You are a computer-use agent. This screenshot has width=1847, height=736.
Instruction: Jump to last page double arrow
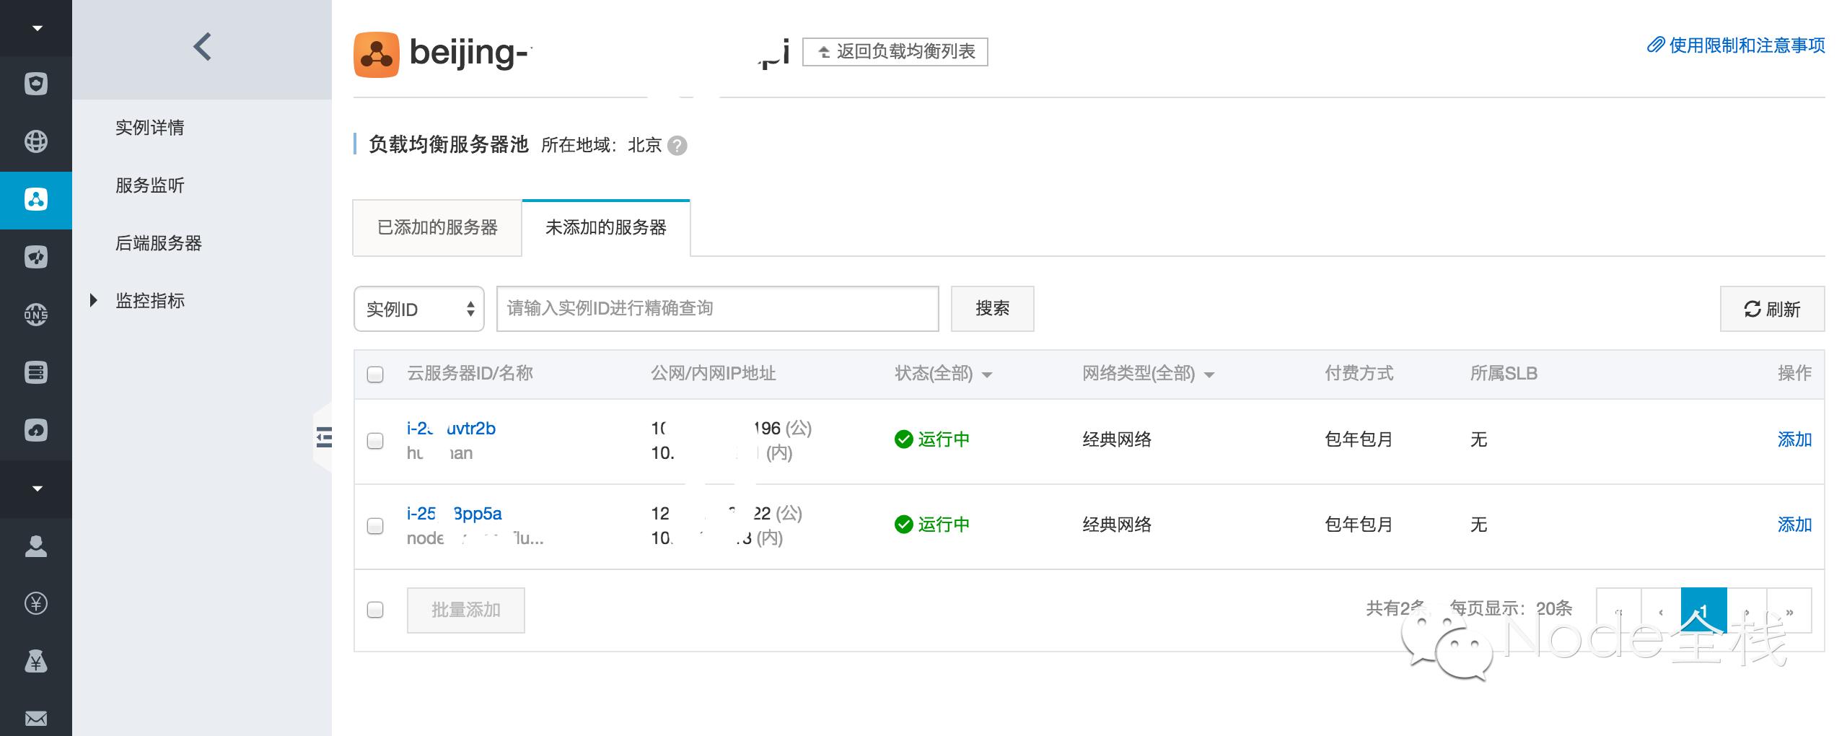click(1789, 611)
